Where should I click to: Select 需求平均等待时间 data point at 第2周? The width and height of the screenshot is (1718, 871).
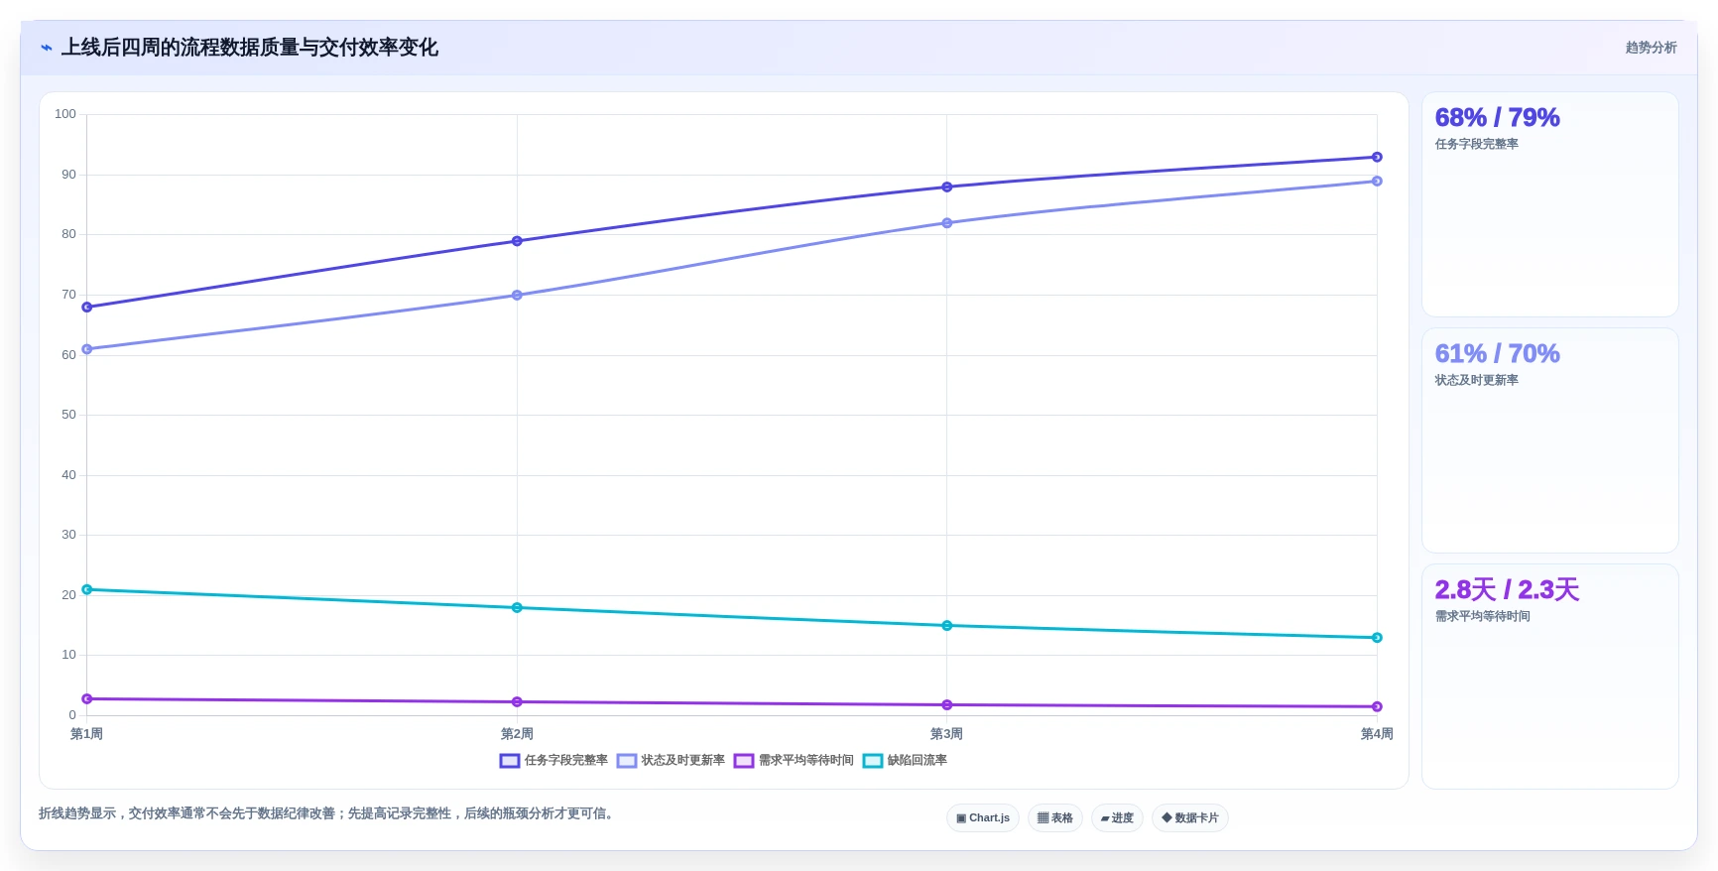517,702
